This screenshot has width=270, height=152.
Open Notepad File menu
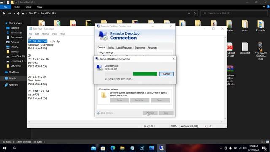(x=30, y=34)
